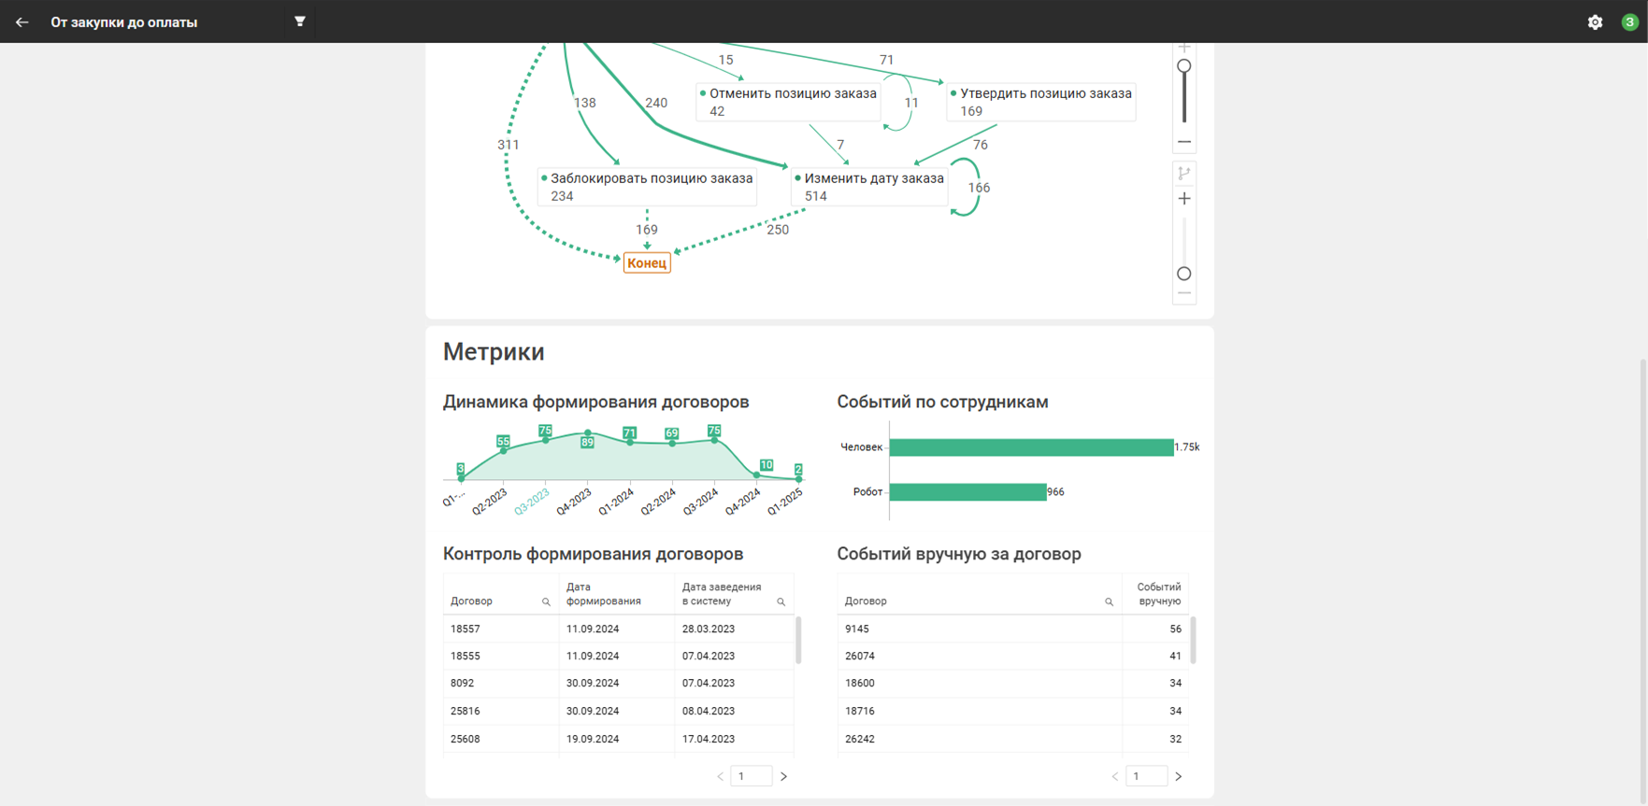Search Договор column in manual events table

pyautogui.click(x=1109, y=602)
